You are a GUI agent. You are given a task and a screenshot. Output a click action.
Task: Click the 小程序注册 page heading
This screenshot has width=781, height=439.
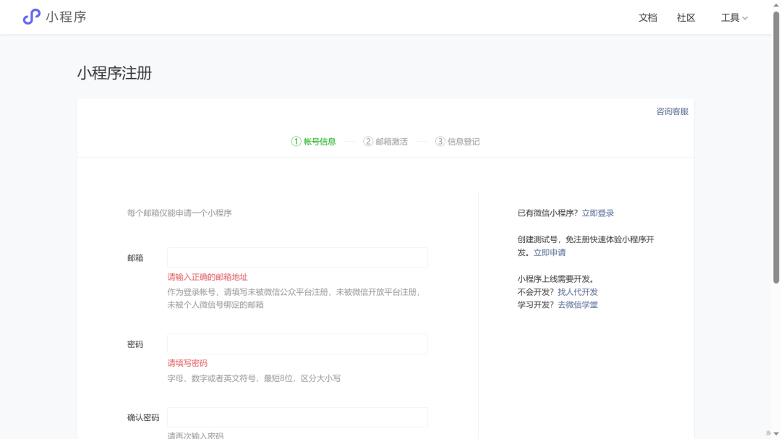114,73
